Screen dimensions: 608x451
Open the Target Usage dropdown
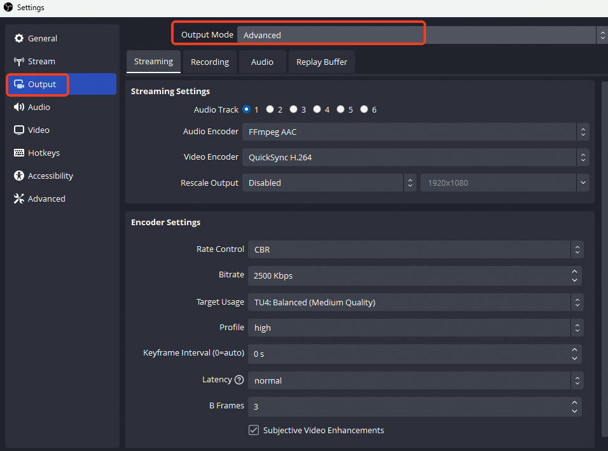416,302
